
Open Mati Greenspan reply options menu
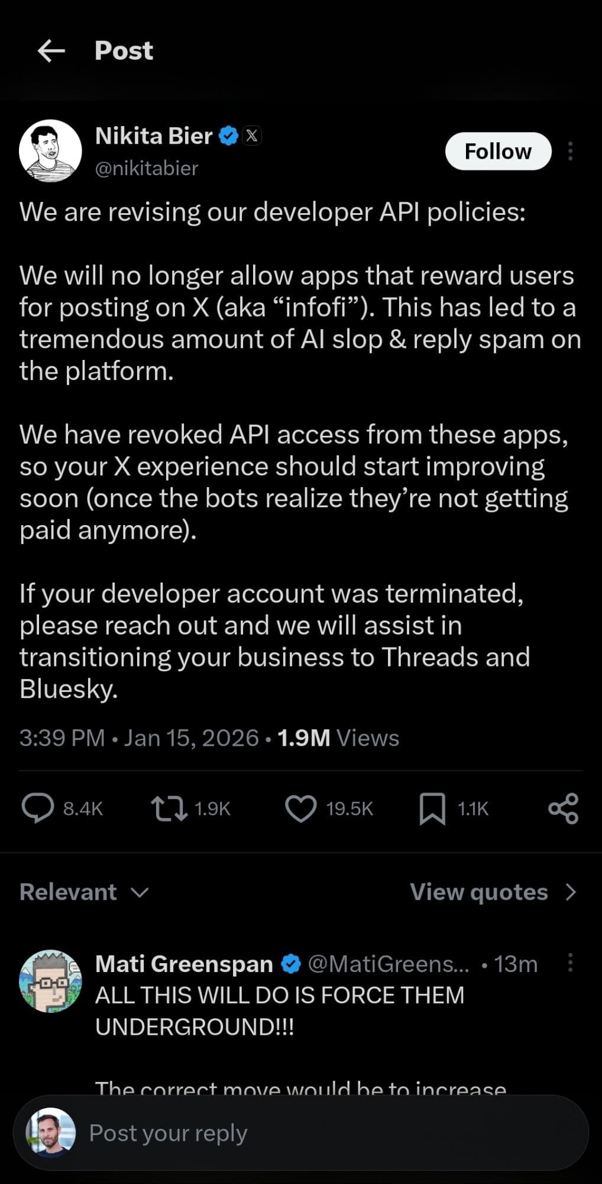point(570,963)
